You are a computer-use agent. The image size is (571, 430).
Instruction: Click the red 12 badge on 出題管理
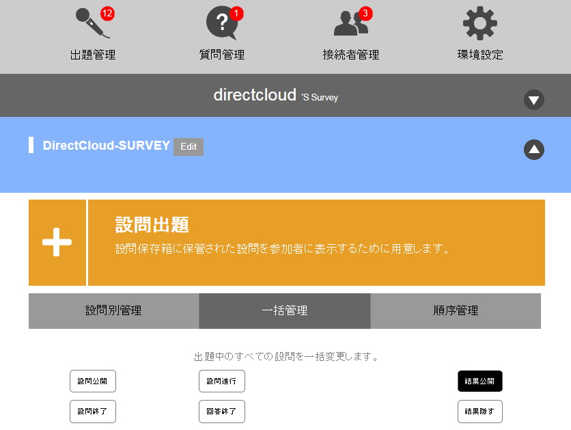(107, 14)
